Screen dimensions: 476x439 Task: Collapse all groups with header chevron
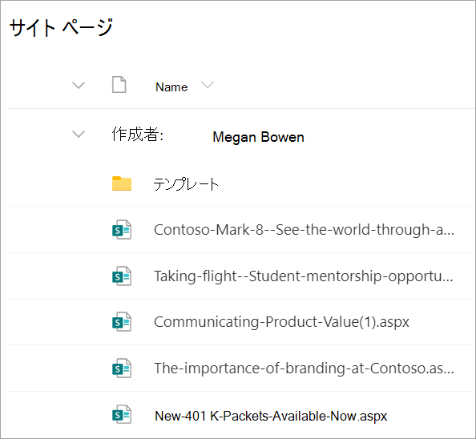pyautogui.click(x=79, y=85)
